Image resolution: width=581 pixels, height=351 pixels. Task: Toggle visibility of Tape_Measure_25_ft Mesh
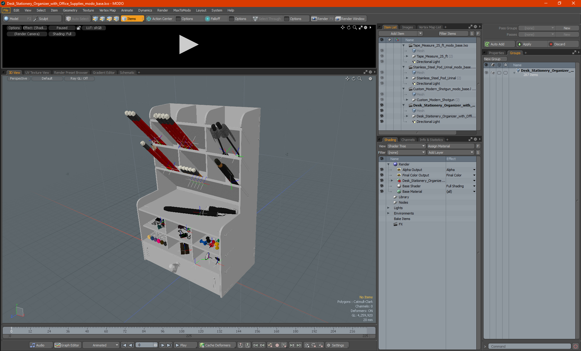click(x=382, y=51)
